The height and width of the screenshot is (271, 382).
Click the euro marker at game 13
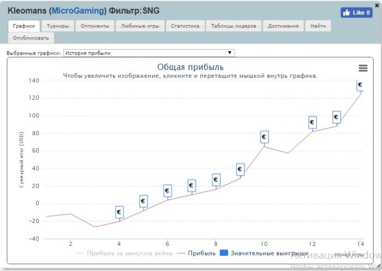(336, 117)
